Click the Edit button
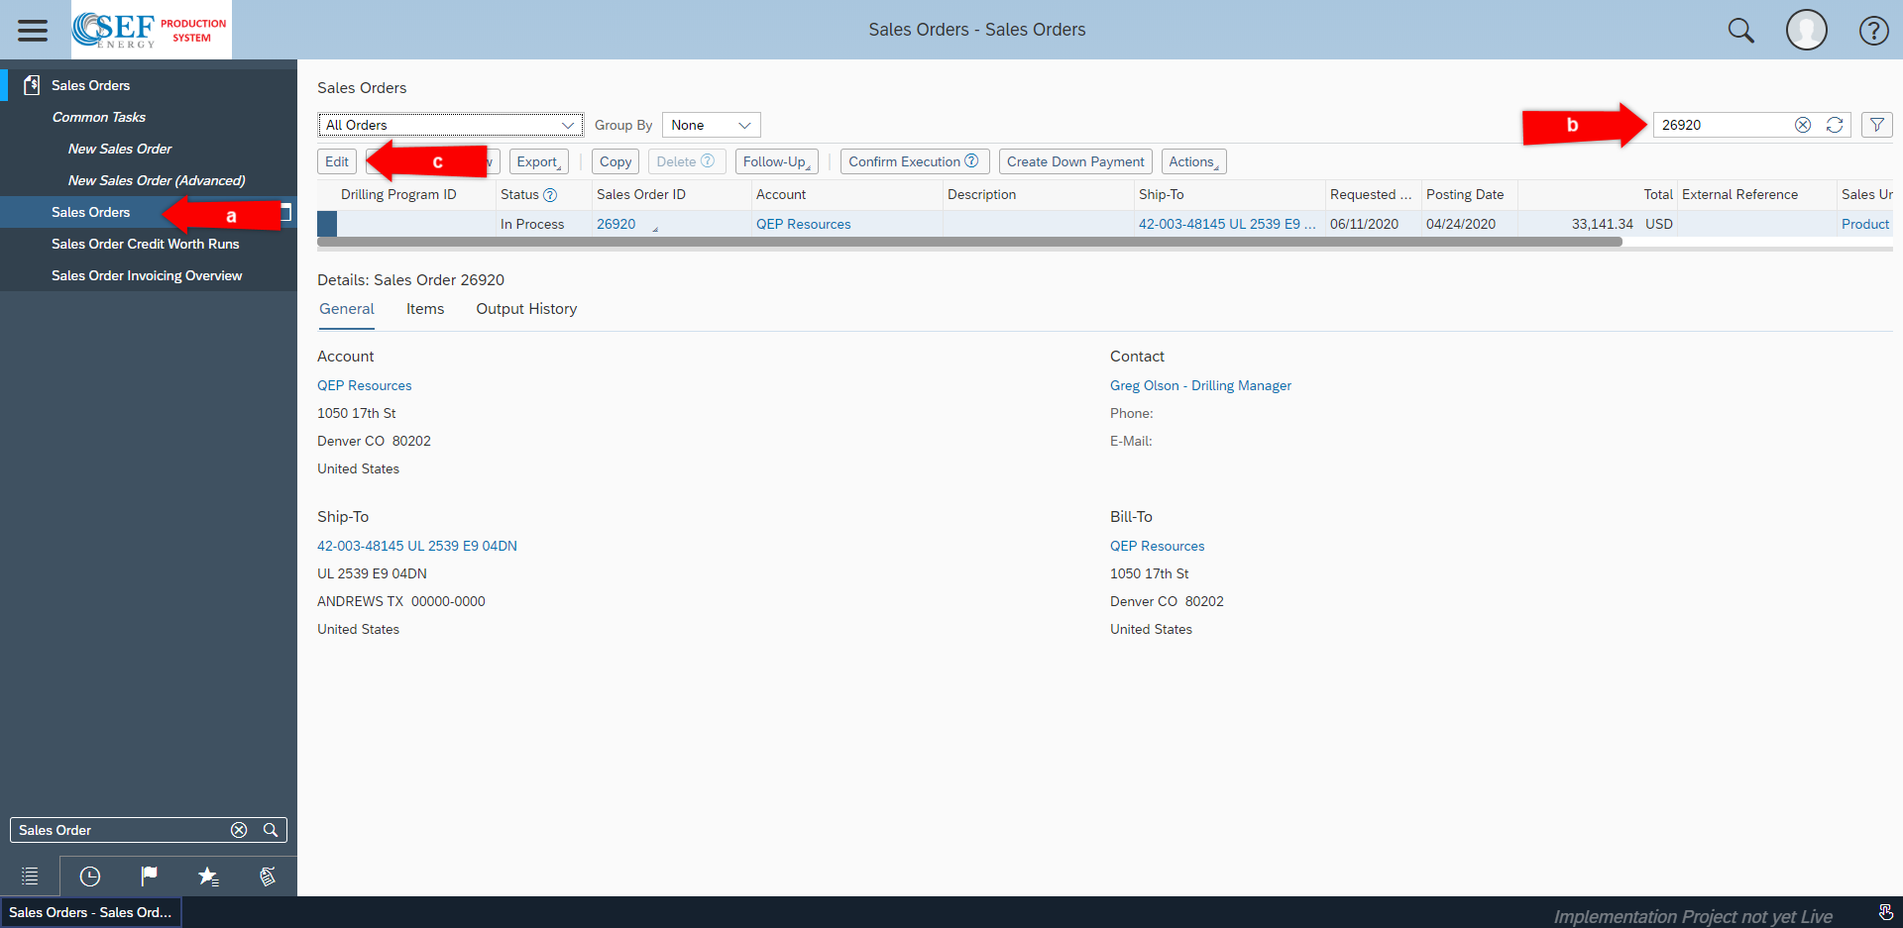The image size is (1903, 928). [x=337, y=161]
